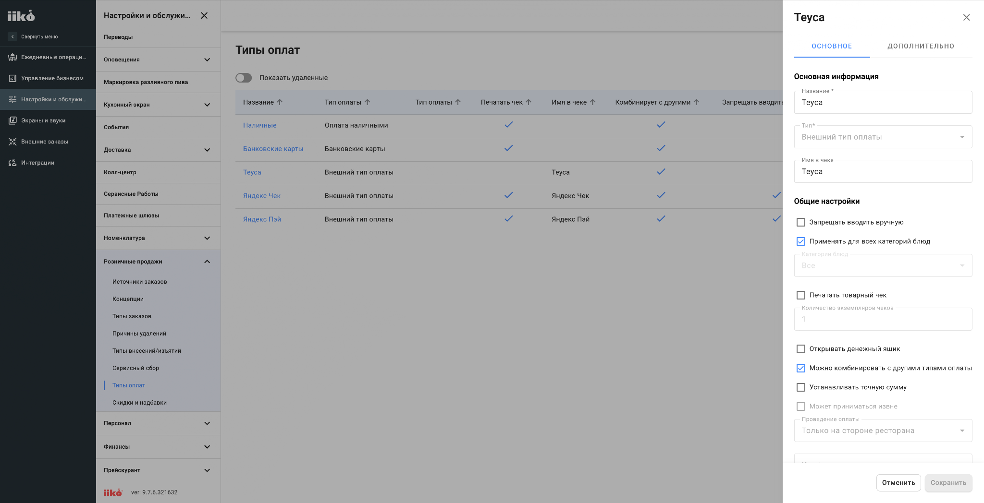Switch to the Основное tab
The height and width of the screenshot is (503, 984).
click(x=832, y=46)
